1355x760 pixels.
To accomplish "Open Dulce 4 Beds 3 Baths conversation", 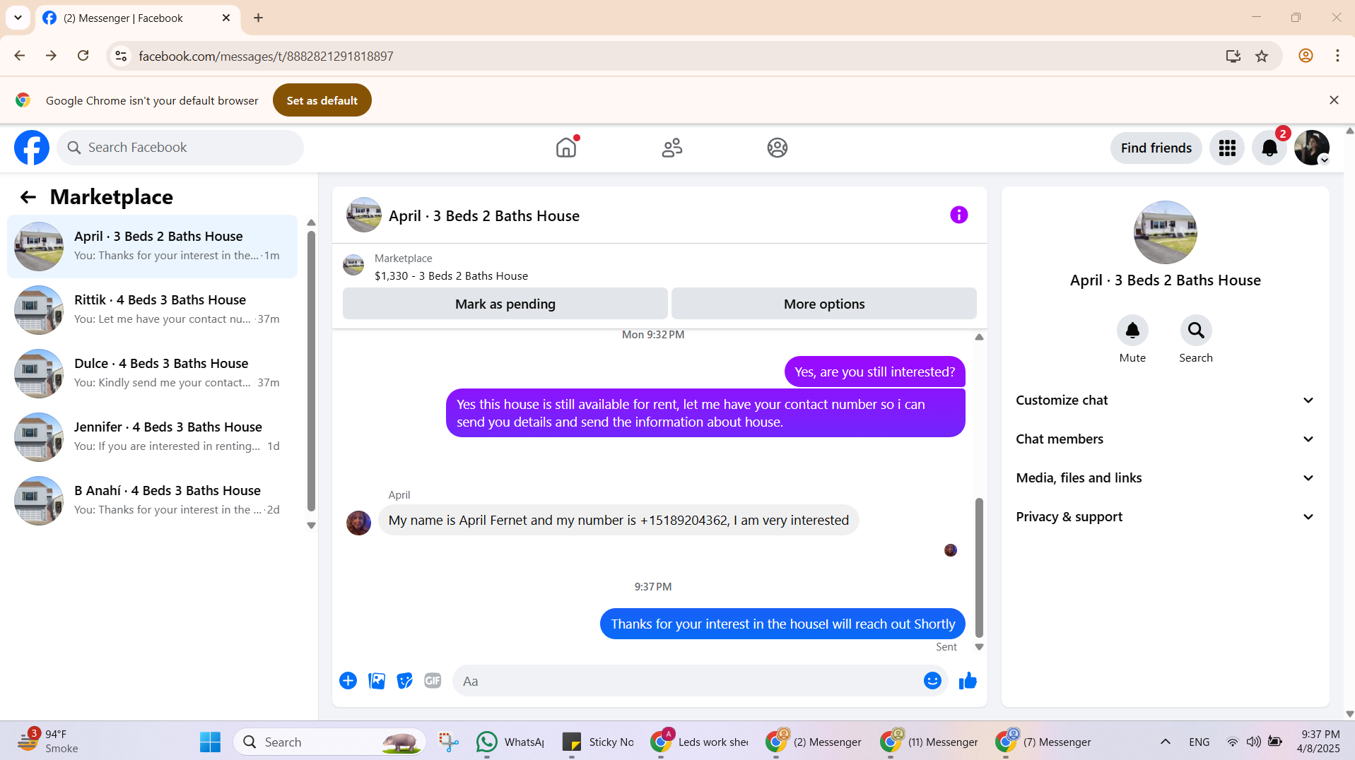I will pos(152,374).
